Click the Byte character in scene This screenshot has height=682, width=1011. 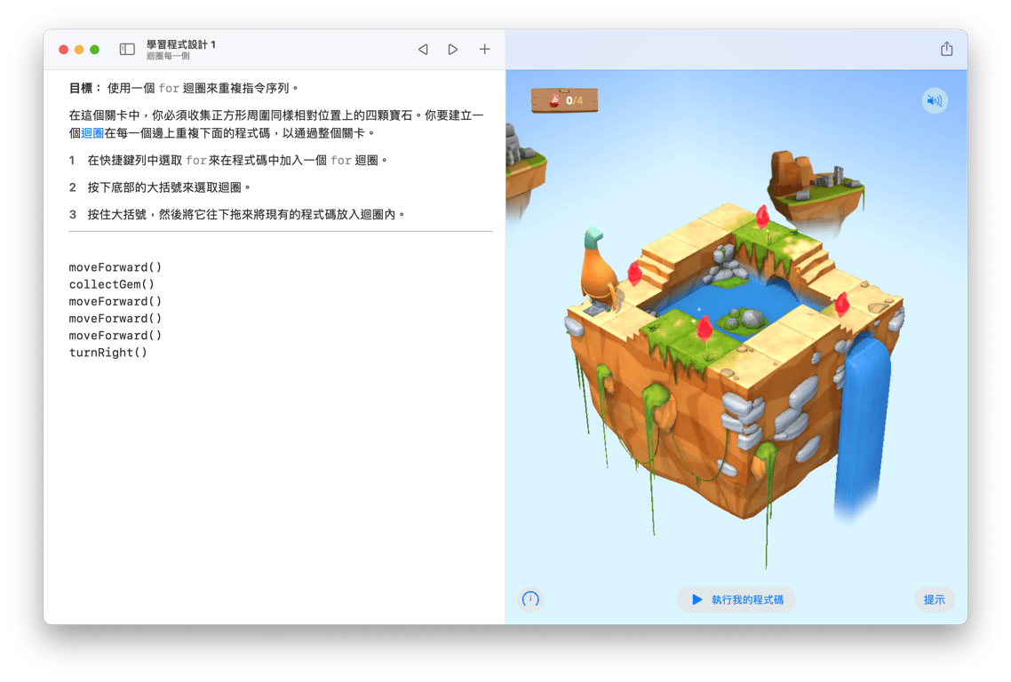pos(601,267)
